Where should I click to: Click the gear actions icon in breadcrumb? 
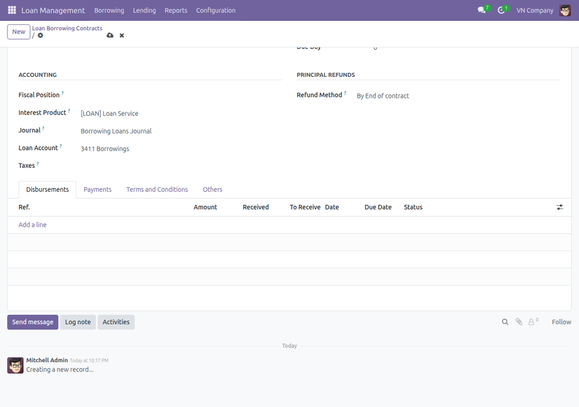click(40, 36)
